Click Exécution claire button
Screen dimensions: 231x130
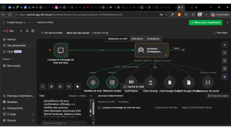(x=218, y=96)
